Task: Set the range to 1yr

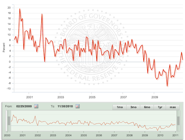Action: (160, 107)
